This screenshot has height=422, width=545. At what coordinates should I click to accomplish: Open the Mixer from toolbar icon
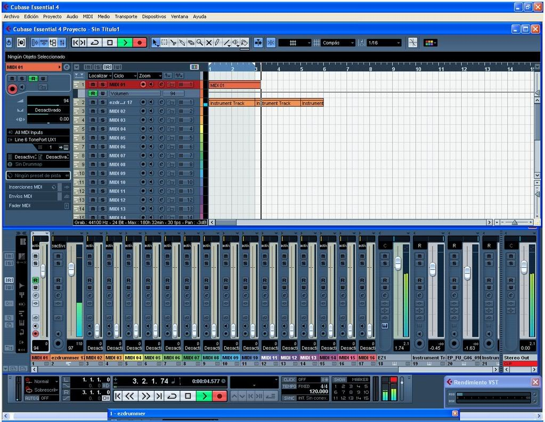click(62, 43)
